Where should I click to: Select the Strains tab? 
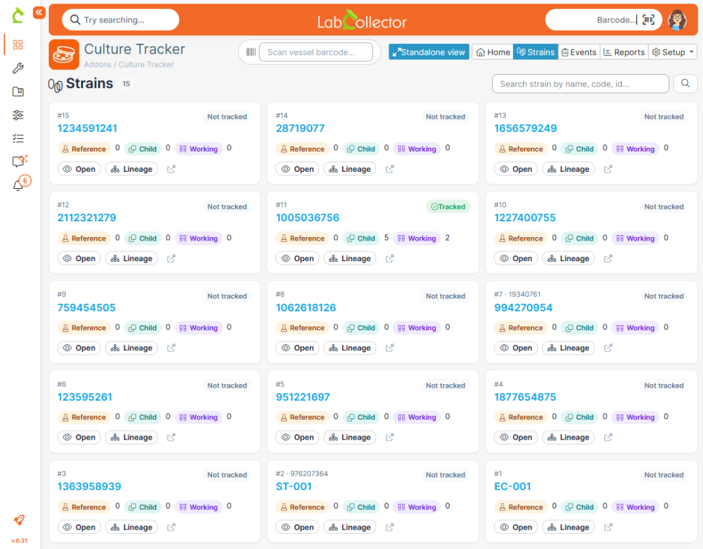tap(535, 52)
